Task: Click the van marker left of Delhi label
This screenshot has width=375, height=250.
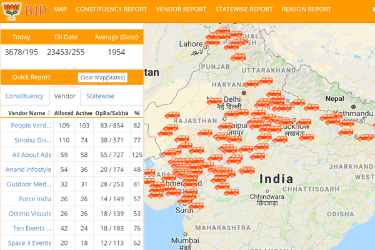Action: (214, 101)
